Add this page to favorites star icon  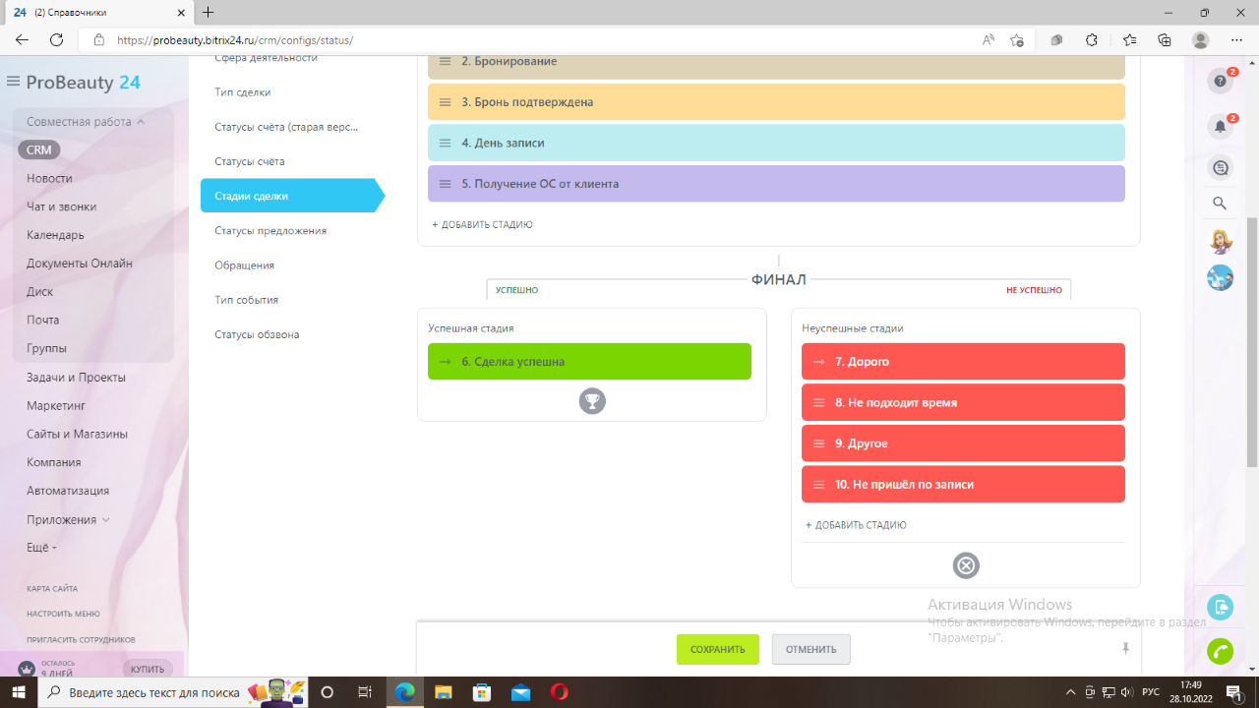click(x=1017, y=40)
